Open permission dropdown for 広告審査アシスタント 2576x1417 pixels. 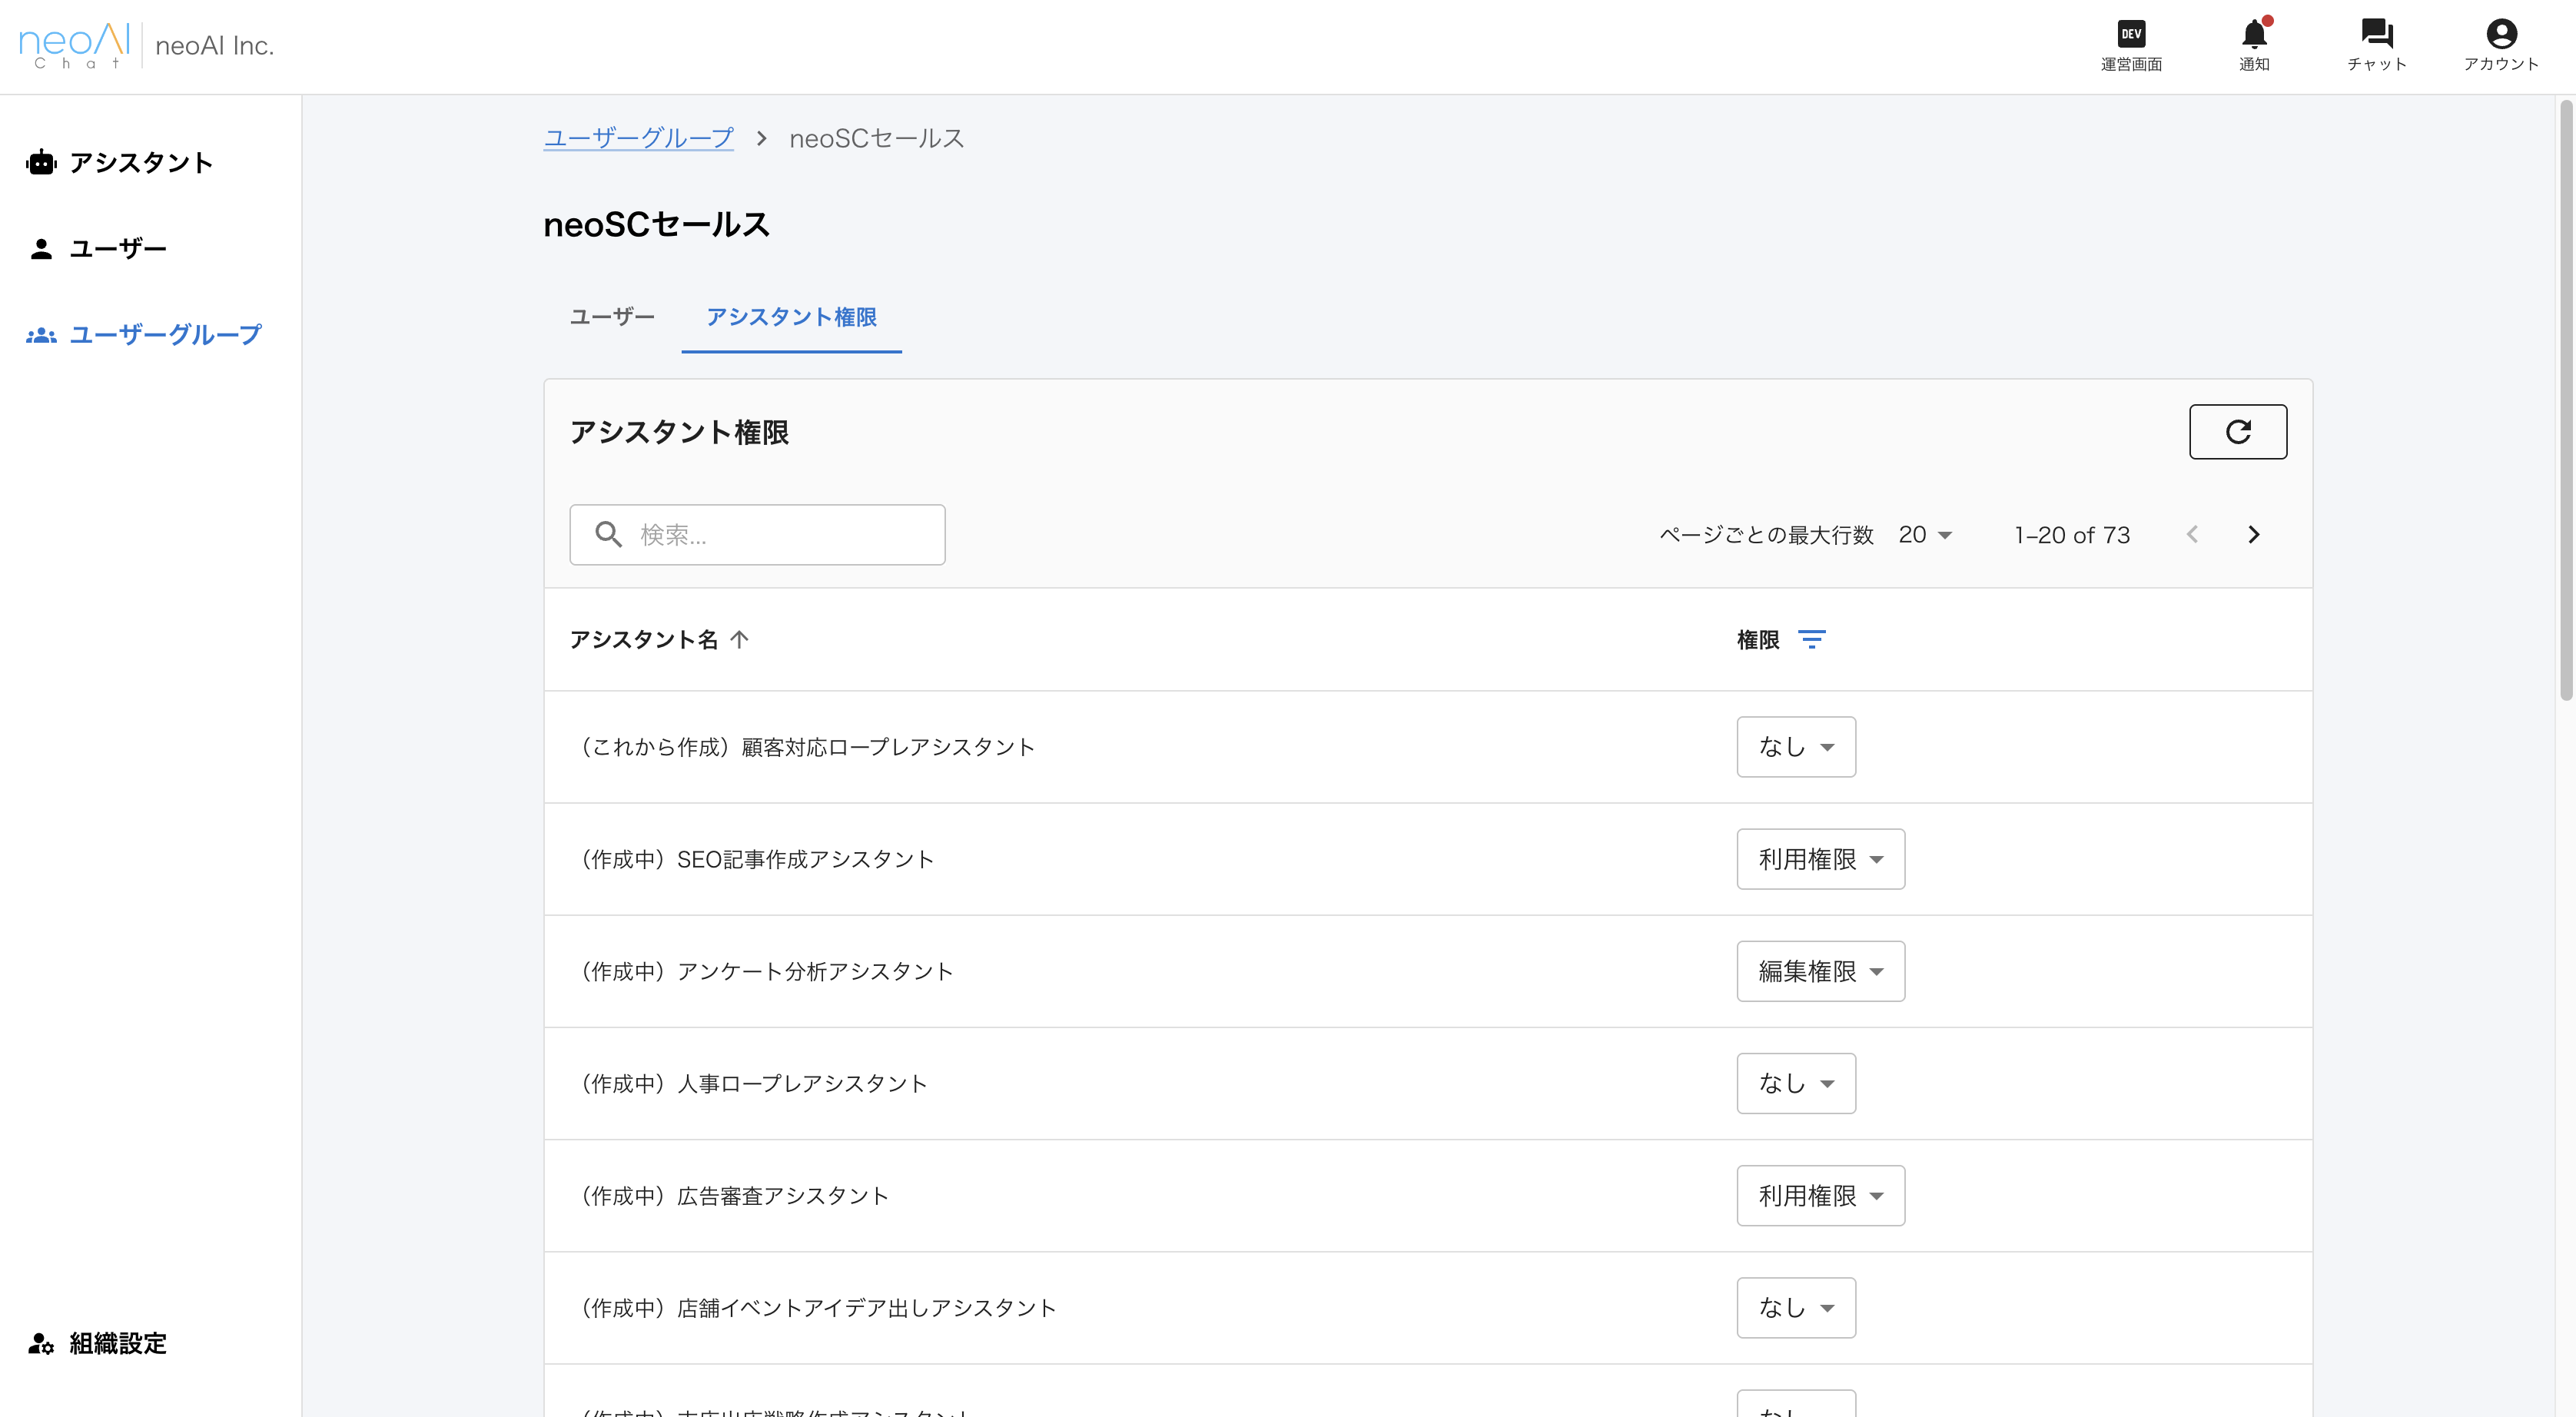point(1820,1195)
